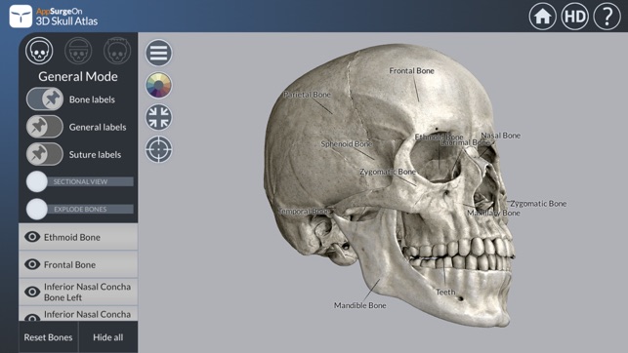Hide the Frontal Bone via eye icon
The image size is (628, 353).
(x=32, y=264)
